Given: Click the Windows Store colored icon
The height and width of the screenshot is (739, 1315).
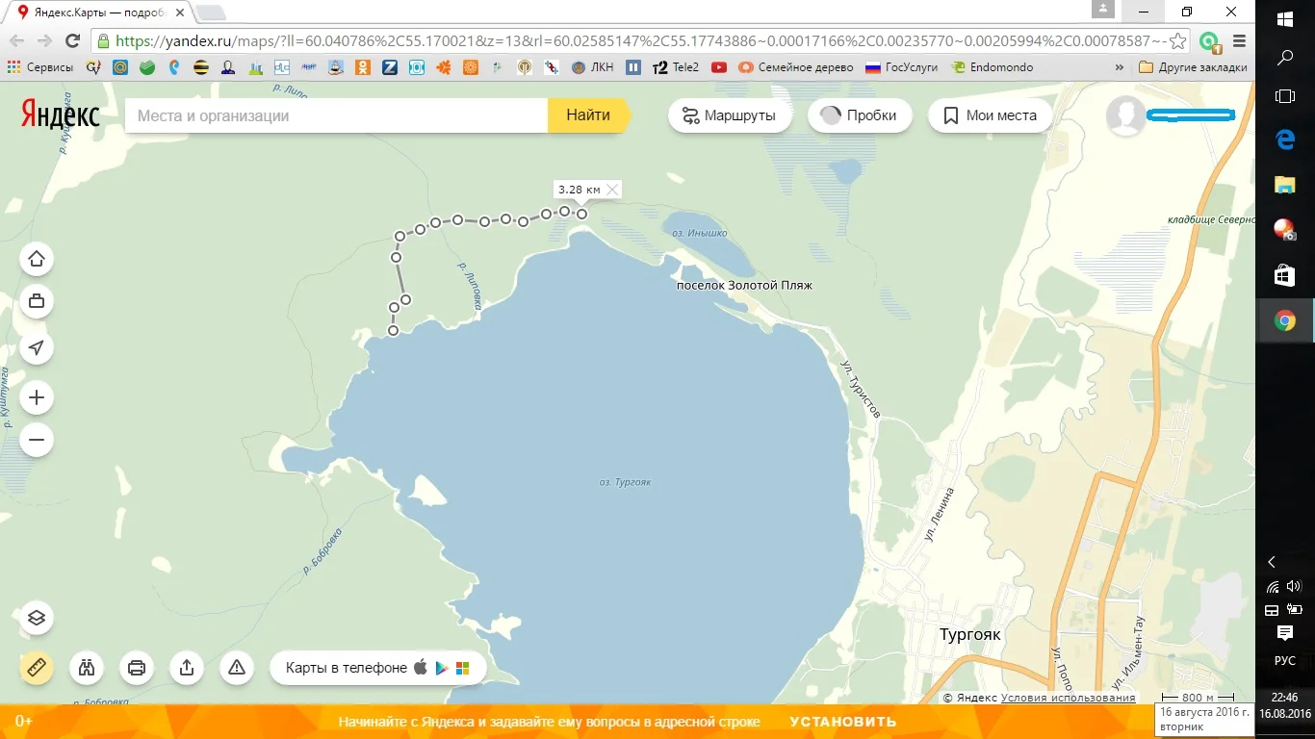Looking at the screenshot, I should 462,668.
